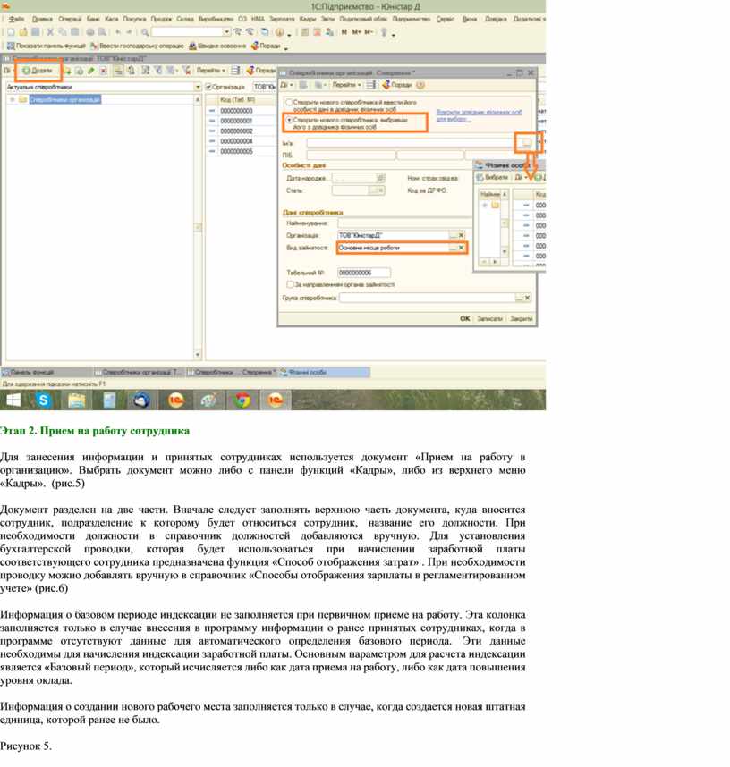
Task: Click the Додати button in employee list
Action: [x=38, y=71]
